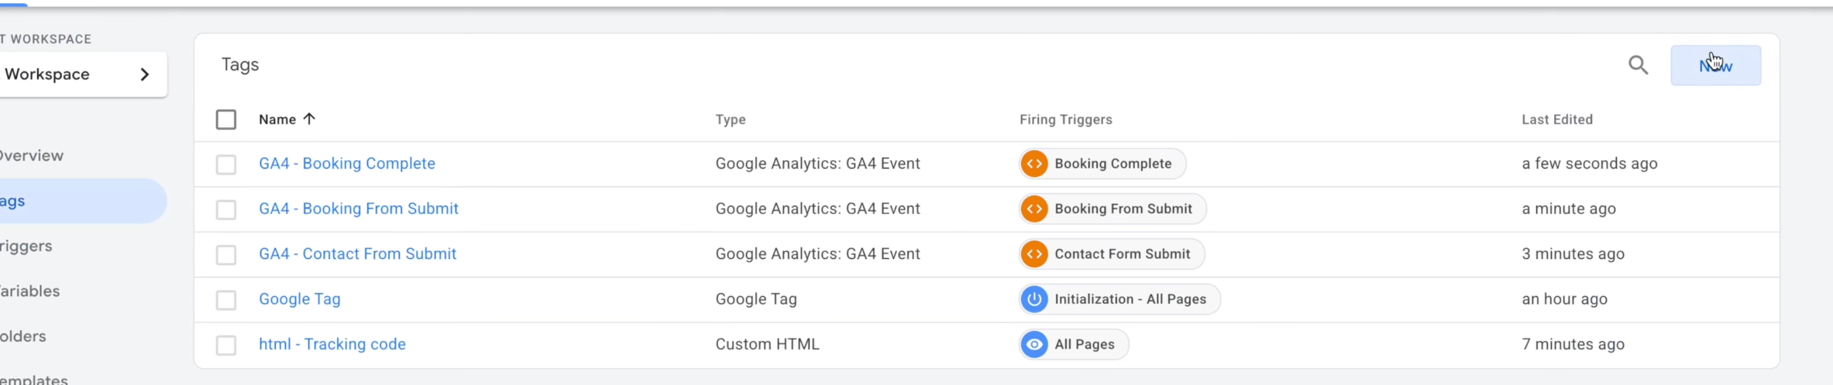Open Folders from the left navigation
The image size is (1833, 385).
[23, 336]
